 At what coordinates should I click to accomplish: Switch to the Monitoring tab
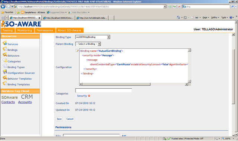(25, 30)
